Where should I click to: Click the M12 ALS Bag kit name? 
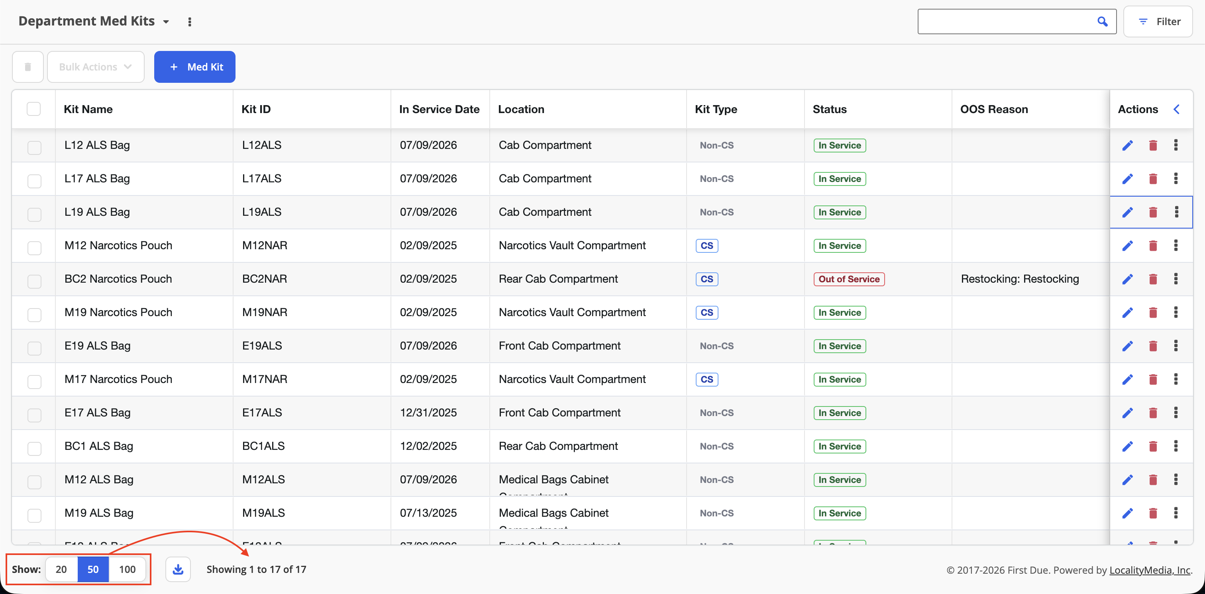click(99, 479)
